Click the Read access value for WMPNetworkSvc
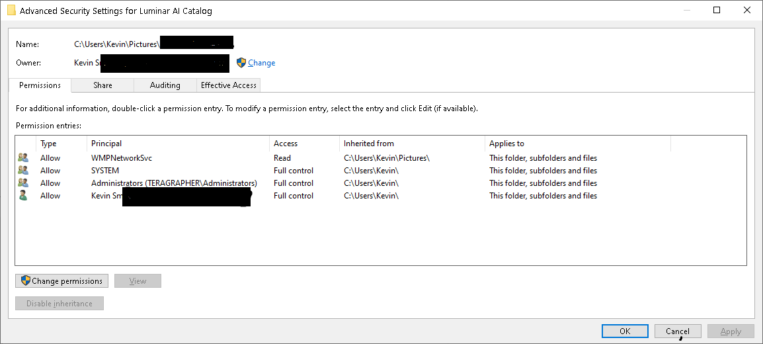The image size is (763, 344). [282, 157]
